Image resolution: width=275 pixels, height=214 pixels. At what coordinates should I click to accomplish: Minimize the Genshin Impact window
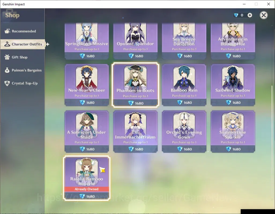244,4
